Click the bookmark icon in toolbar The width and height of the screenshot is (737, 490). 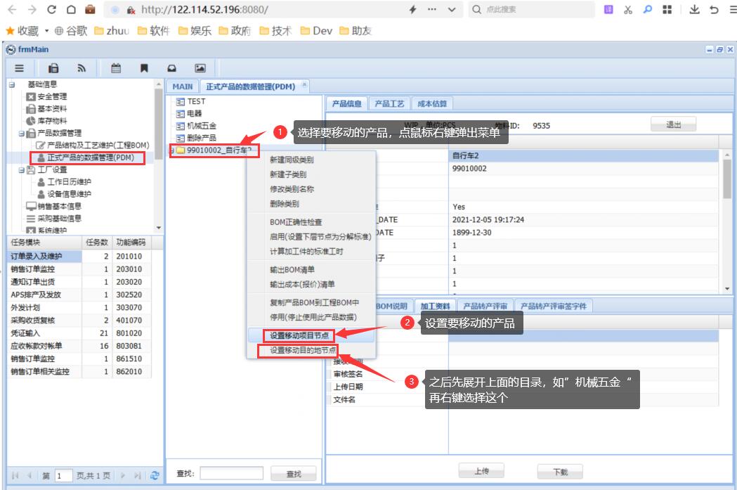tap(144, 68)
